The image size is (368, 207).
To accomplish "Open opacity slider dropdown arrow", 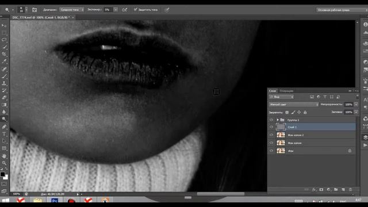I will coord(356,105).
